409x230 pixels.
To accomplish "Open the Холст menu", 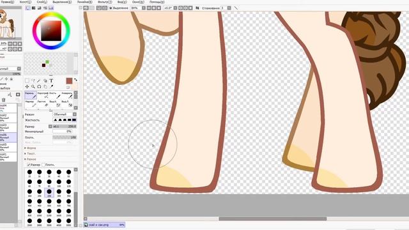I will tap(26, 2).
